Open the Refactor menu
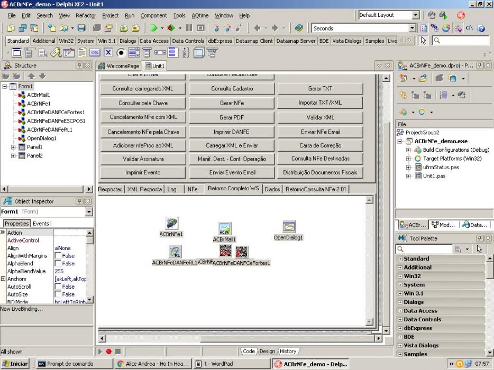494x370 pixels. coord(86,15)
